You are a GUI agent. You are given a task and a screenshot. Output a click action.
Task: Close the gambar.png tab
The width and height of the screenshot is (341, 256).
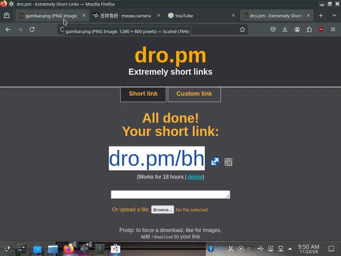84,15
